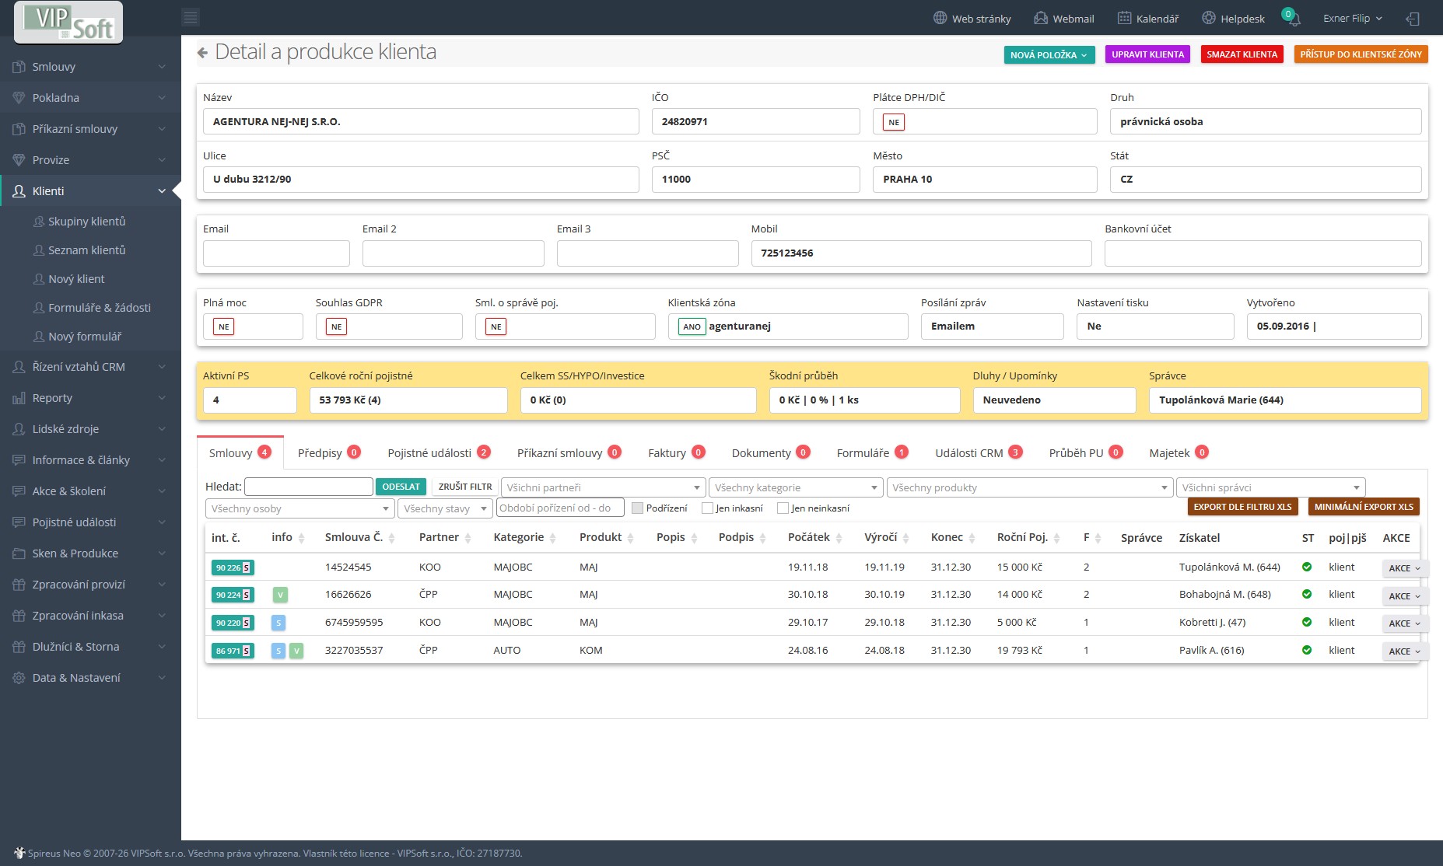
Task: Open Web stránky globe icon
Action: pyautogui.click(x=940, y=18)
